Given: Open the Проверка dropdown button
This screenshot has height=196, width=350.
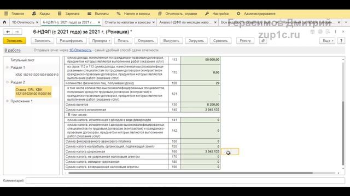Looking at the screenshot, I should (101, 41).
